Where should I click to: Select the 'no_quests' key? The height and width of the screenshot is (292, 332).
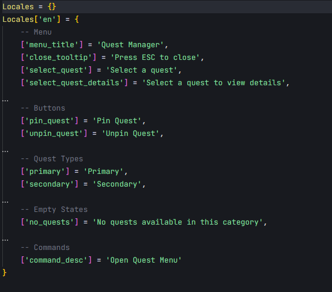[x=50, y=222]
